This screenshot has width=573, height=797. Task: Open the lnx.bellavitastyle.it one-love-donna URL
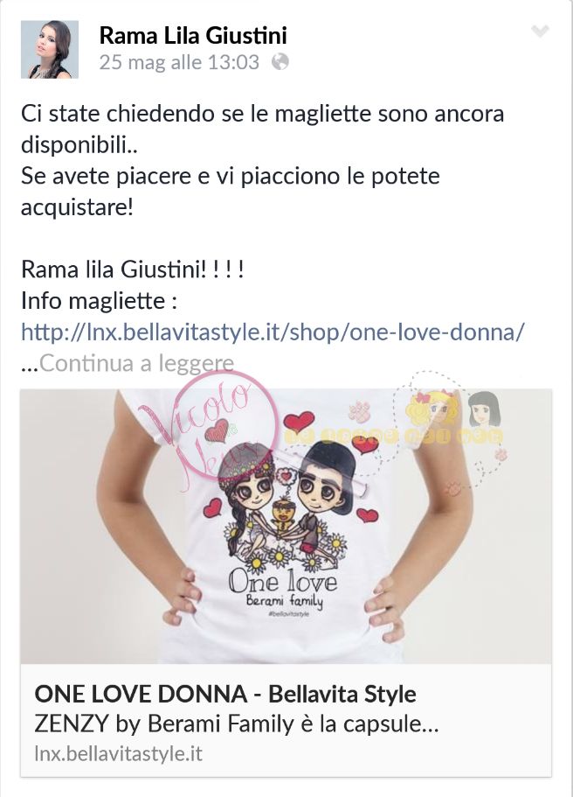pyautogui.click(x=273, y=332)
